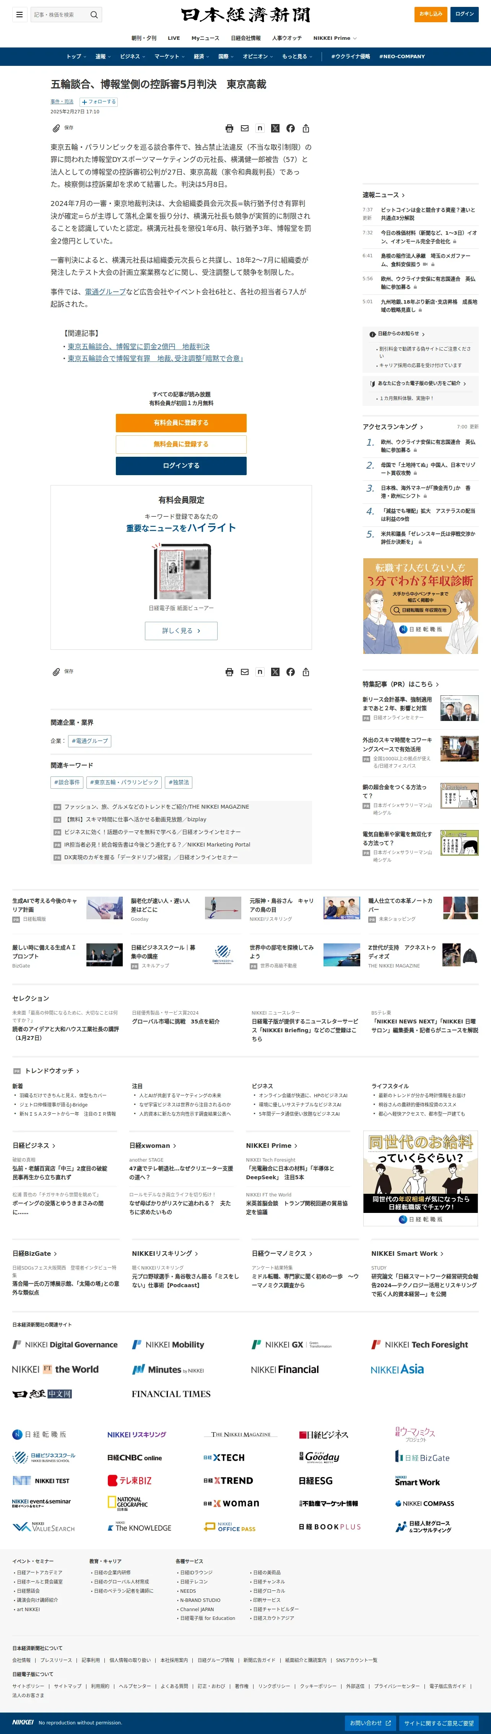Screen dimensions: 491x1734
Task: Toggle フォローする for 事件・司法 topic
Action: tap(99, 101)
